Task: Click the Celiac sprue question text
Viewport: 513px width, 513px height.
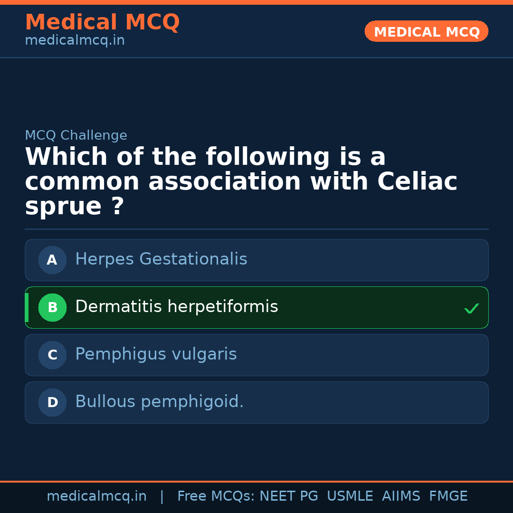Action: [241, 181]
